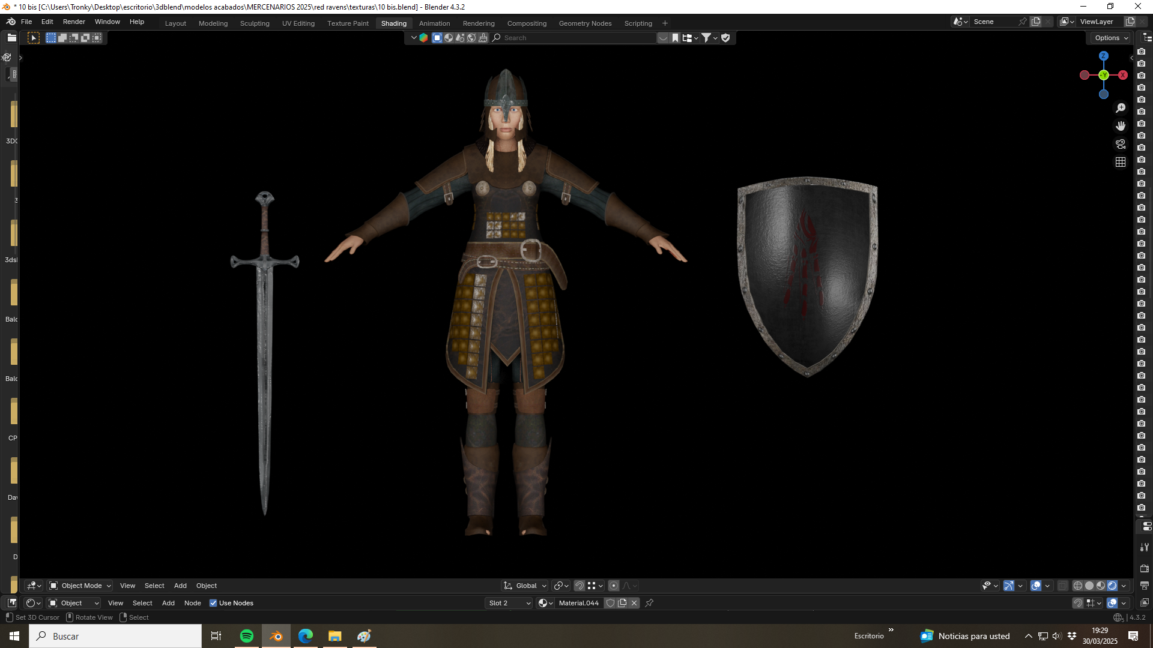
Task: Switch to the Texture Paint workspace tab
Action: [x=348, y=23]
